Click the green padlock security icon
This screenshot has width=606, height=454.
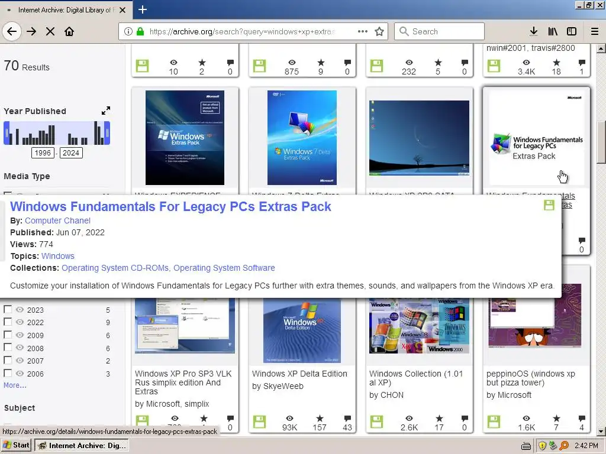[140, 31]
